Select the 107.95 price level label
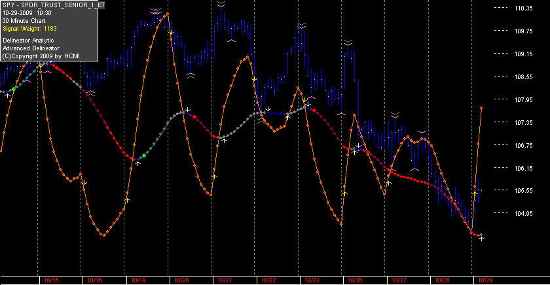Screen dimensions: 550x285 point(524,100)
